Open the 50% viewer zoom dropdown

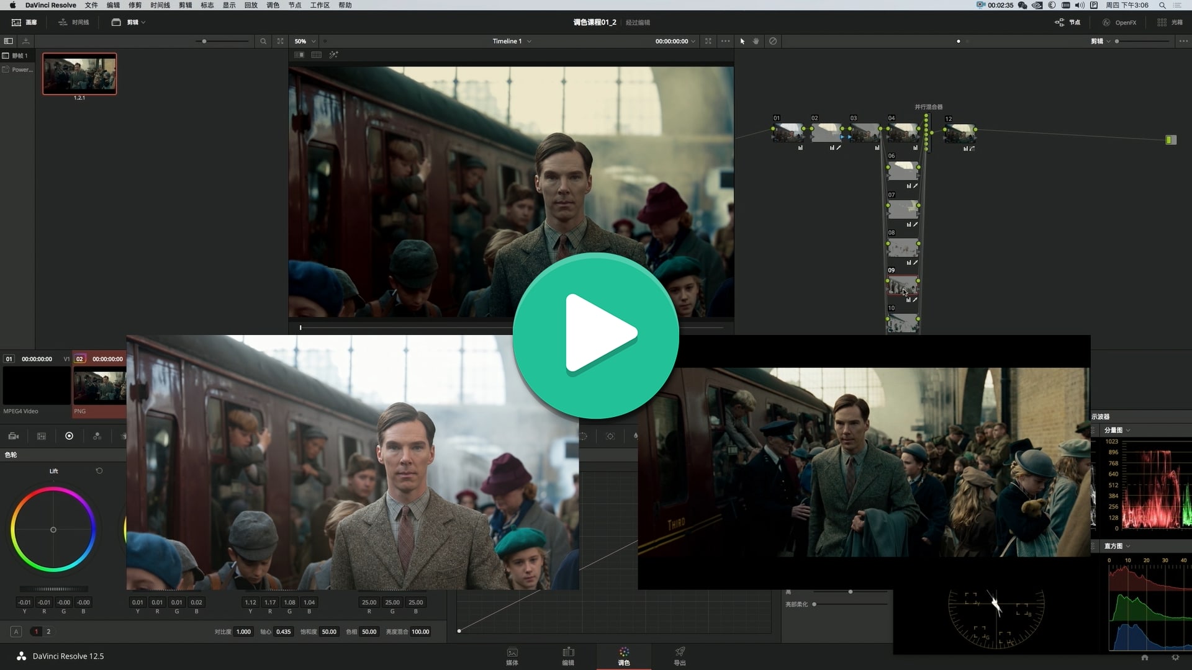(305, 41)
